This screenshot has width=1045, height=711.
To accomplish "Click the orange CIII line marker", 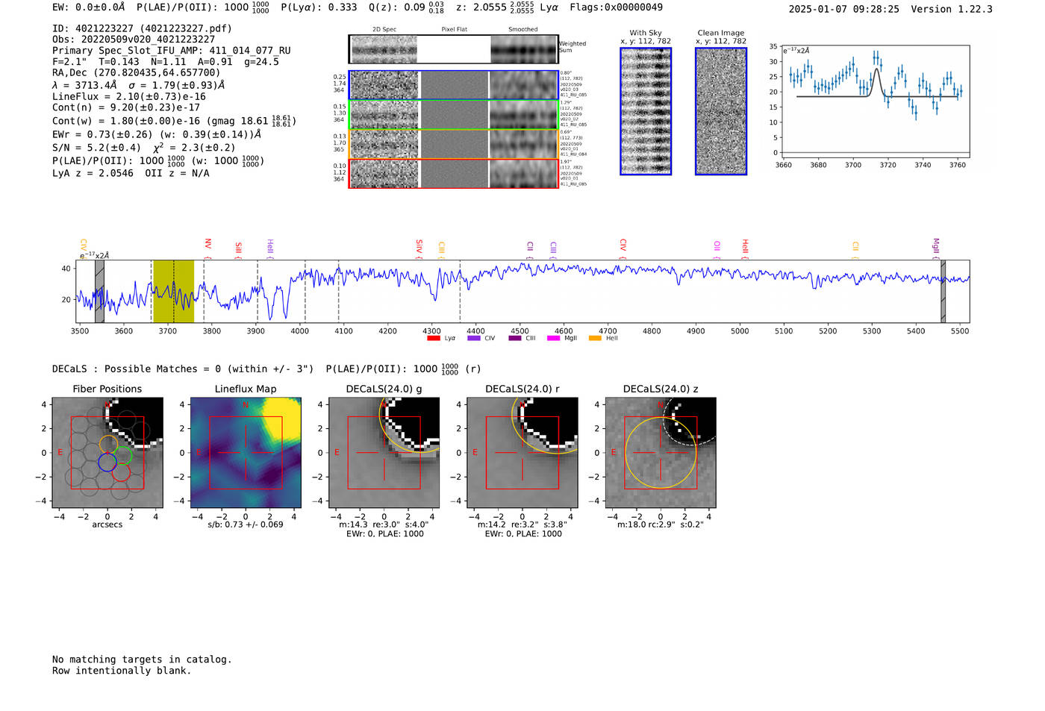I will (441, 250).
